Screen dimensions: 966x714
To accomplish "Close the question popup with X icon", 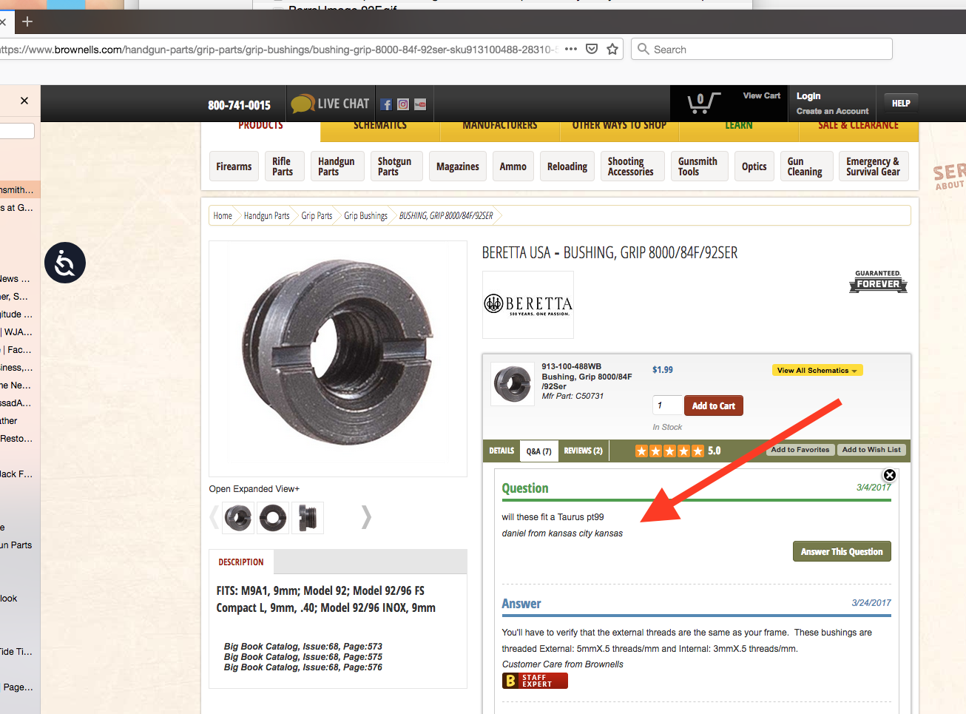I will (x=890, y=475).
